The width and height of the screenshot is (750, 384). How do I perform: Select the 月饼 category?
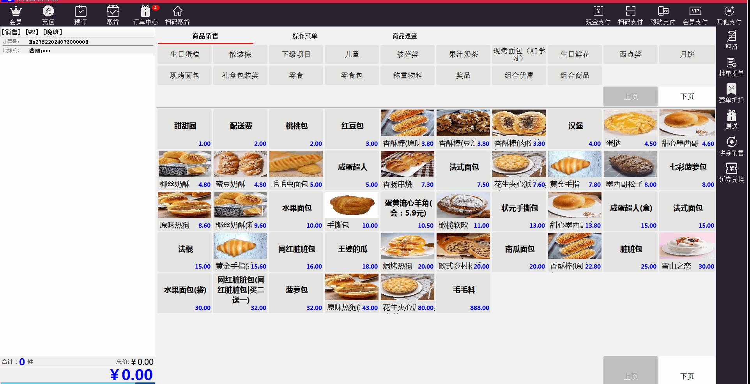687,54
